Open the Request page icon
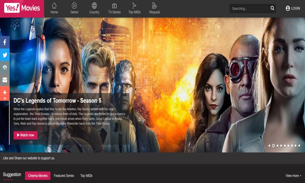Screen dimensions: 305x183 click(155, 6)
